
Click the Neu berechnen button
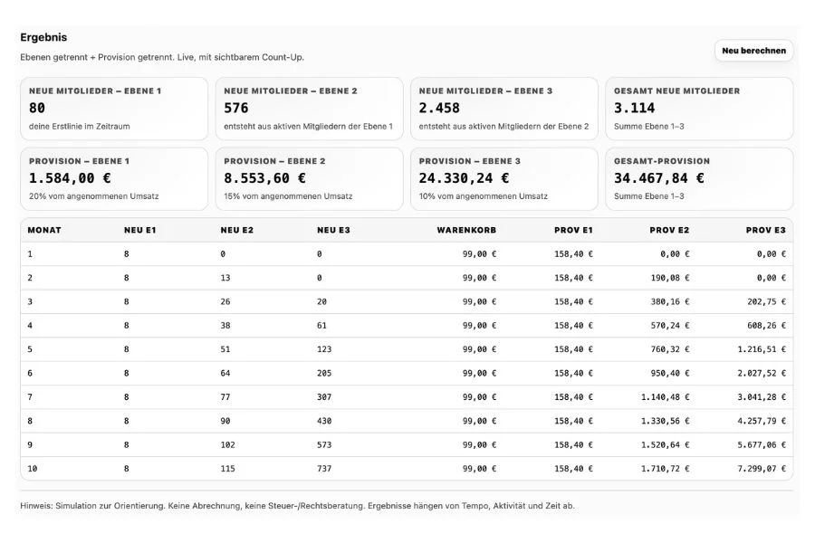[x=753, y=51]
